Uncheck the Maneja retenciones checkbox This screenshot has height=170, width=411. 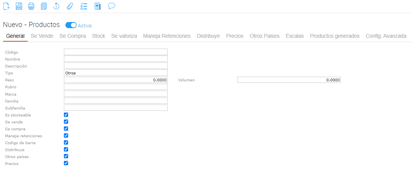66,136
